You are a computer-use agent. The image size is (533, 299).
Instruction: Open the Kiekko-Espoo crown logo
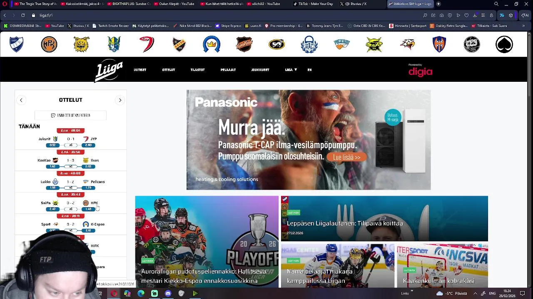(x=212, y=44)
